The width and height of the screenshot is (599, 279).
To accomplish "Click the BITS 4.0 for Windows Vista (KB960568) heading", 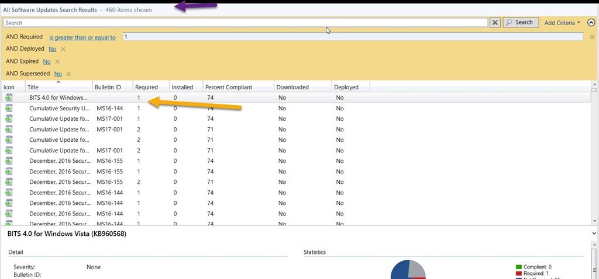I will click(x=67, y=233).
